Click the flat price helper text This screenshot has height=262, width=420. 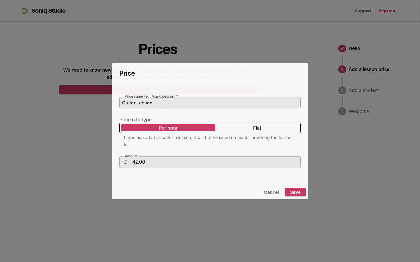pyautogui.click(x=208, y=141)
